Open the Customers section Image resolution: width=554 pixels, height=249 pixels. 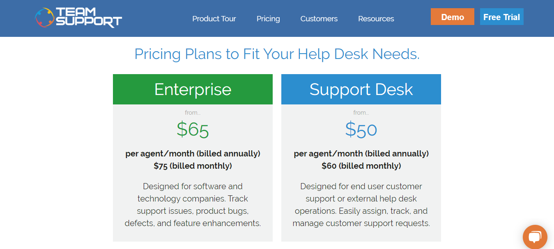(319, 18)
